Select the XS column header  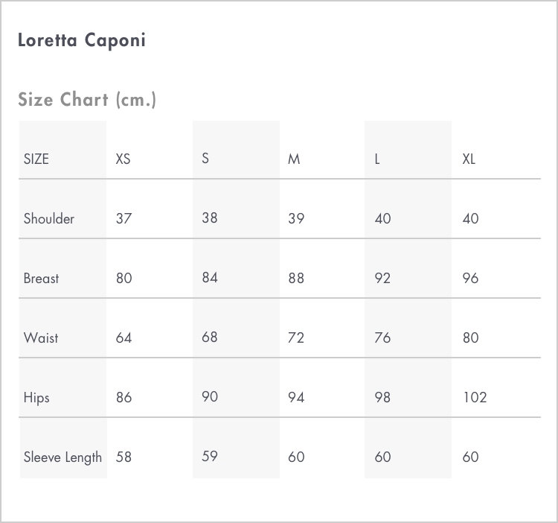point(123,159)
